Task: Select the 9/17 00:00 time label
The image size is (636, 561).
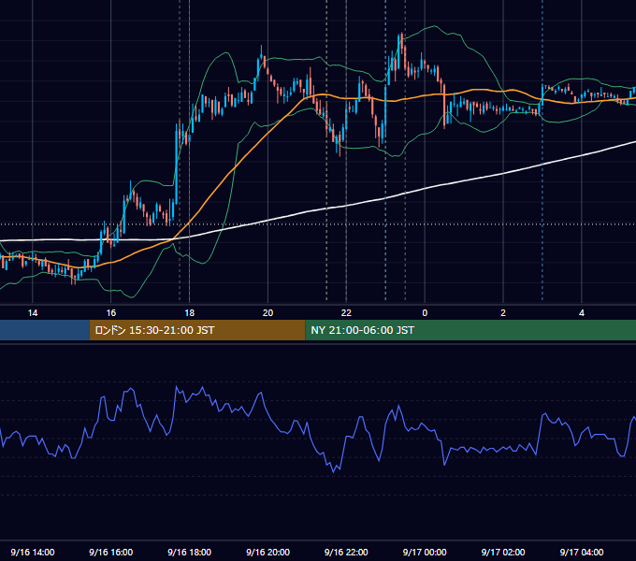Action: [425, 552]
